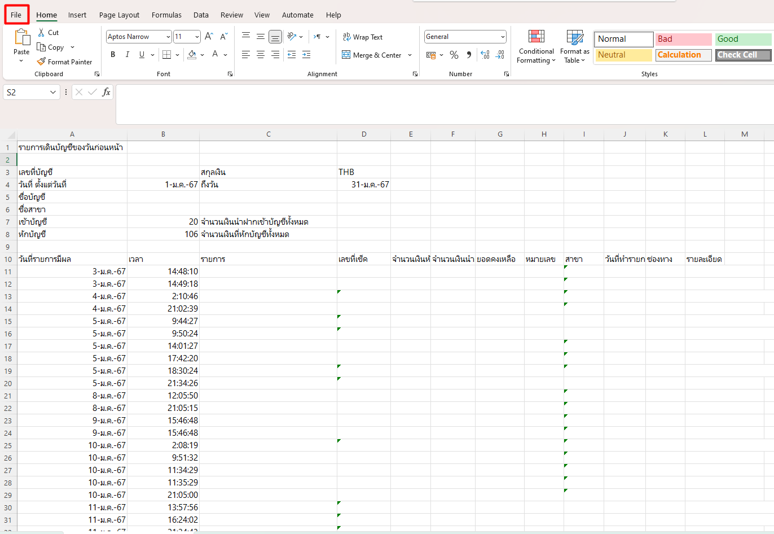Open the File tab
This screenshot has height=534, width=774.
[x=16, y=15]
